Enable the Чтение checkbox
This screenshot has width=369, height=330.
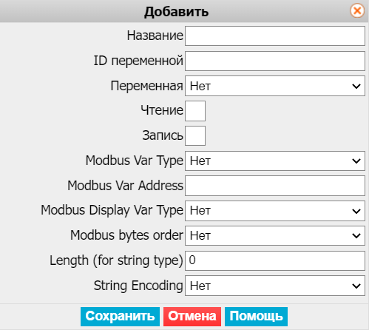[x=195, y=111]
